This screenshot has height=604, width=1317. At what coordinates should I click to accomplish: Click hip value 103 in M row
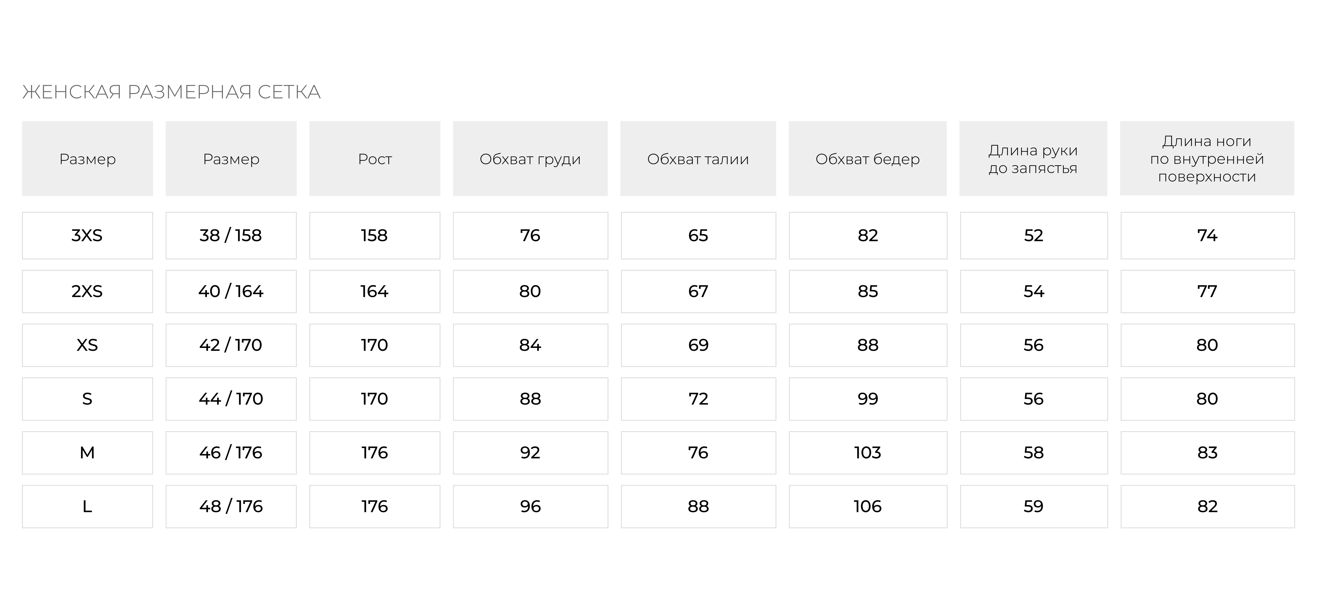tap(868, 453)
